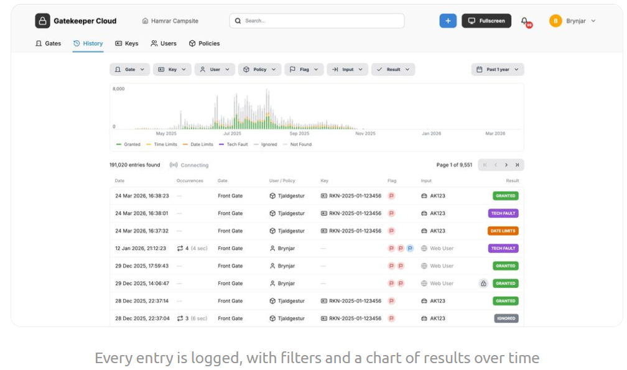The width and height of the screenshot is (627, 370).
Task: Toggle the Date Limits legend entry
Action: [x=198, y=144]
